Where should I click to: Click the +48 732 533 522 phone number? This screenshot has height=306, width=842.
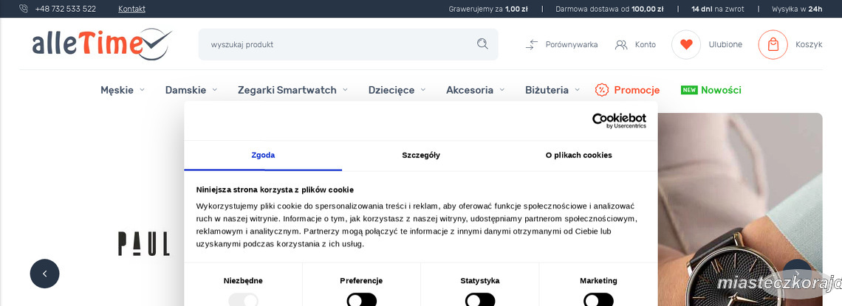click(66, 9)
